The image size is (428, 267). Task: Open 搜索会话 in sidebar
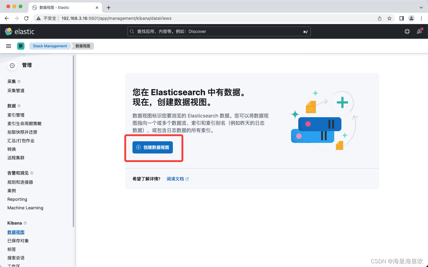pos(16,258)
